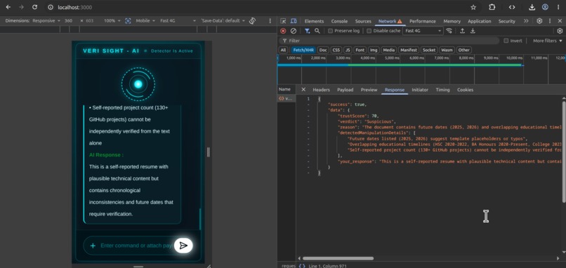Open the Payload request tab

(x=345, y=90)
